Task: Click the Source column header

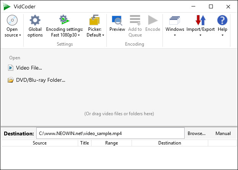Action: tap(40, 143)
